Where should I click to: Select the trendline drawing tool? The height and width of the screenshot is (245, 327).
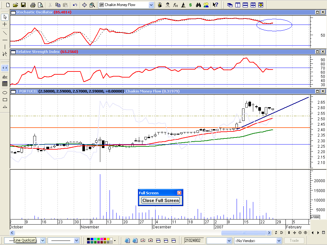tap(5, 33)
